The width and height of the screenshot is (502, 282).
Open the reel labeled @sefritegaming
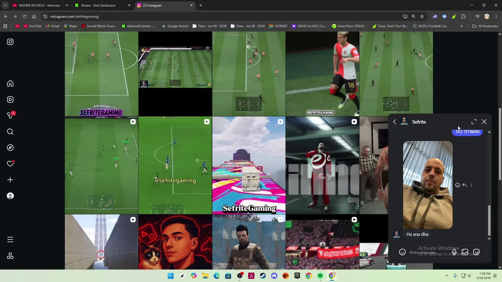pos(175,165)
